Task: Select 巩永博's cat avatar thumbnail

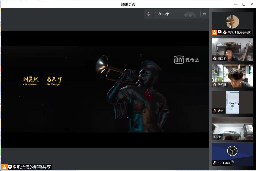Action: click(232, 22)
